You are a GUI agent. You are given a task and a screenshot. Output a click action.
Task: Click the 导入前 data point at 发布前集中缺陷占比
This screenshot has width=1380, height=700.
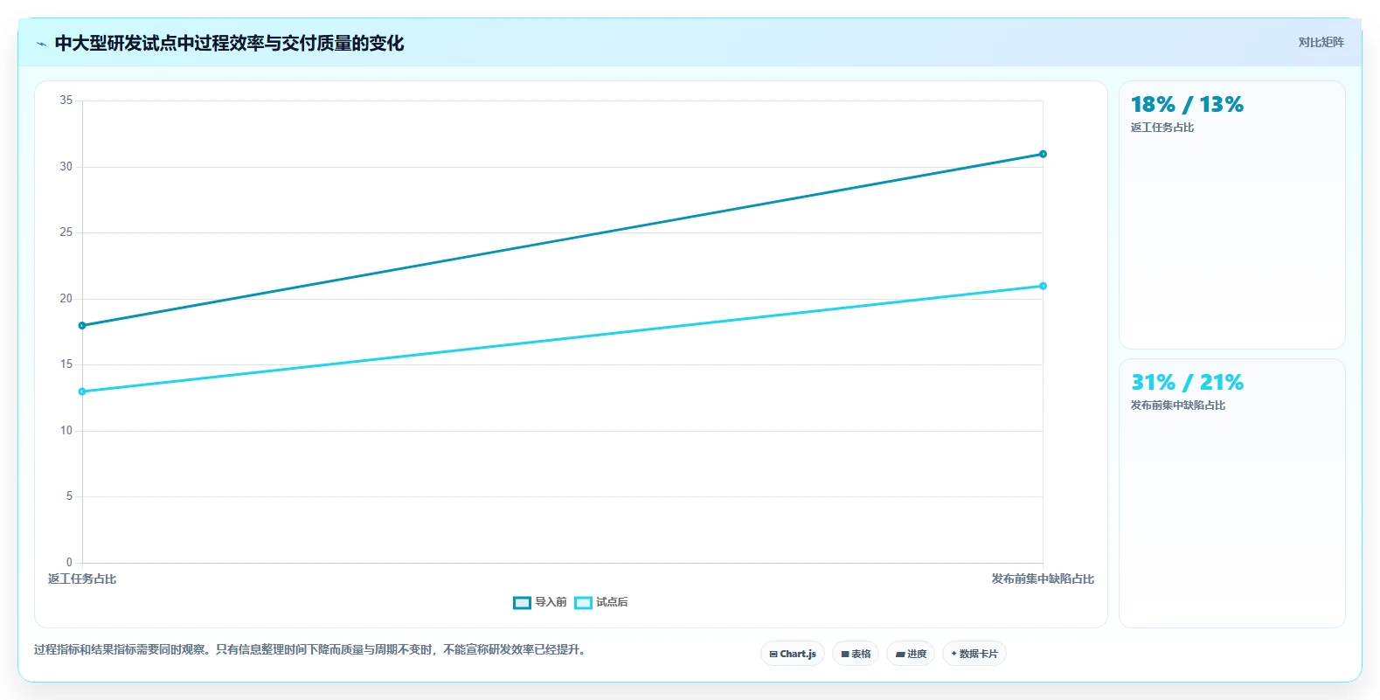(x=1043, y=155)
